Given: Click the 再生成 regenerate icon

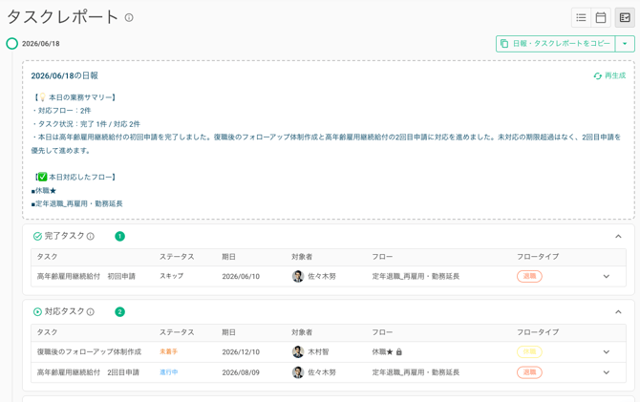Looking at the screenshot, I should (598, 75).
